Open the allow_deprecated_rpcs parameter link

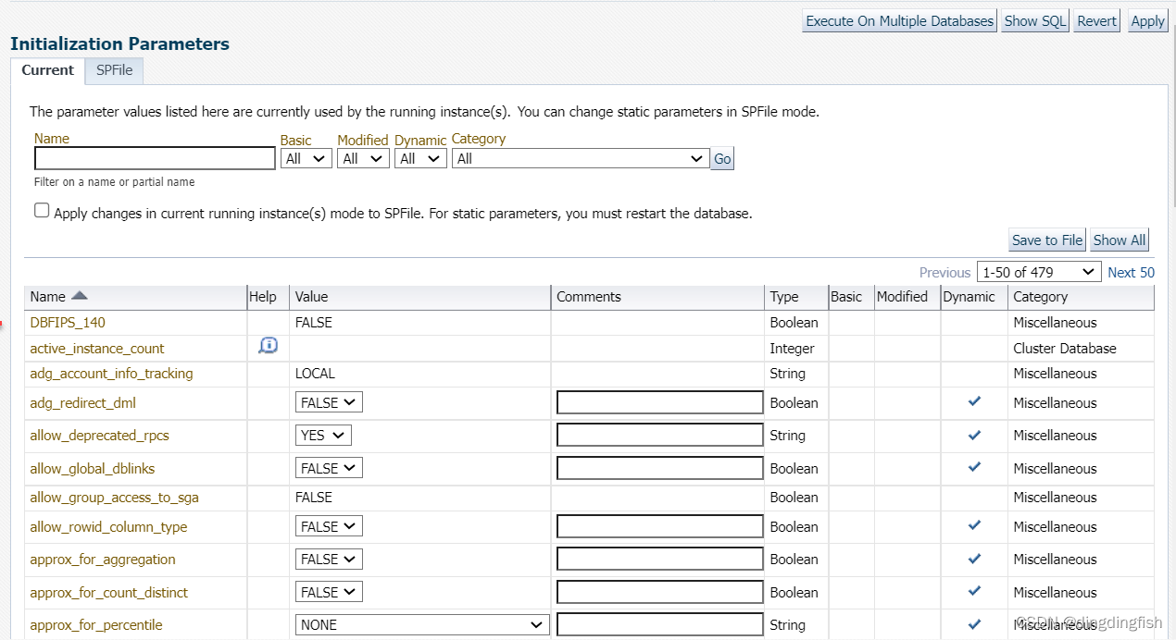pos(99,435)
